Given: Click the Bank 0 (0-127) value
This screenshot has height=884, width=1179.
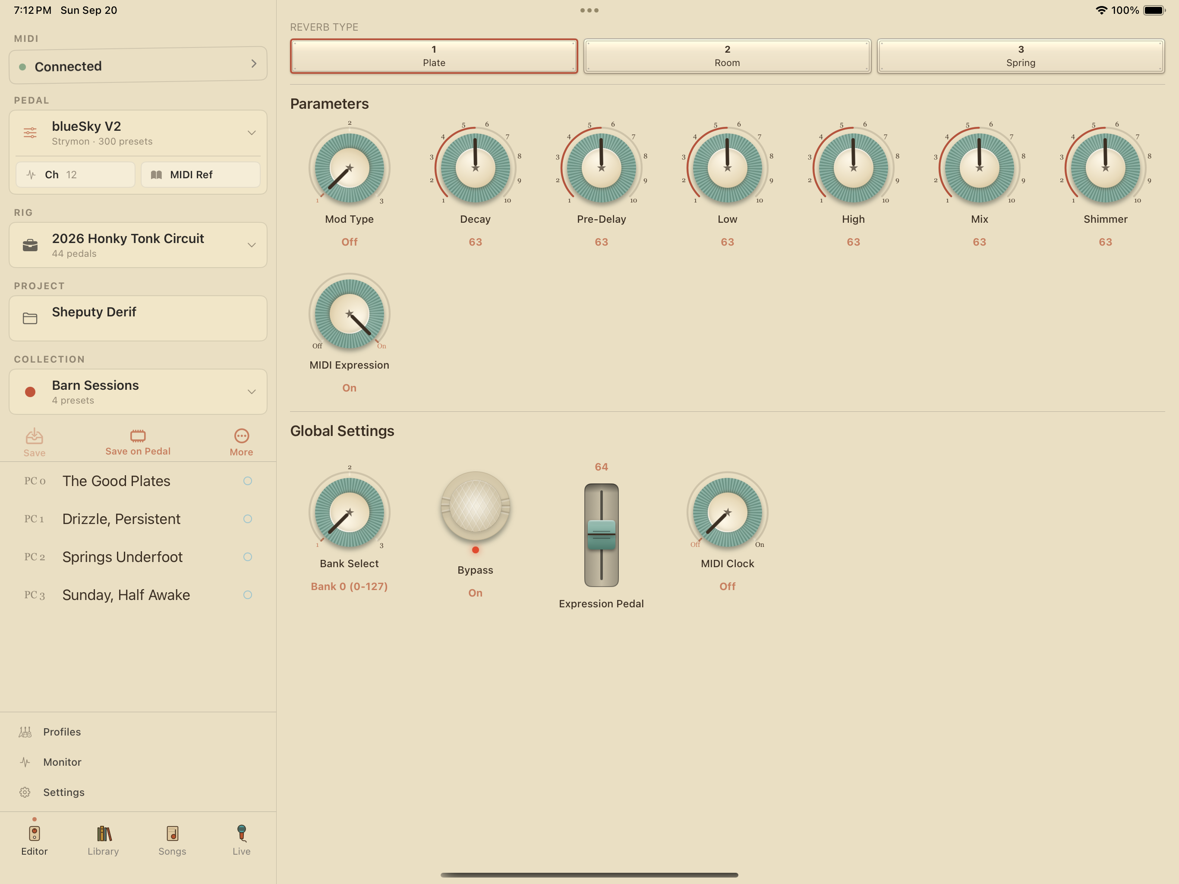Looking at the screenshot, I should (350, 587).
